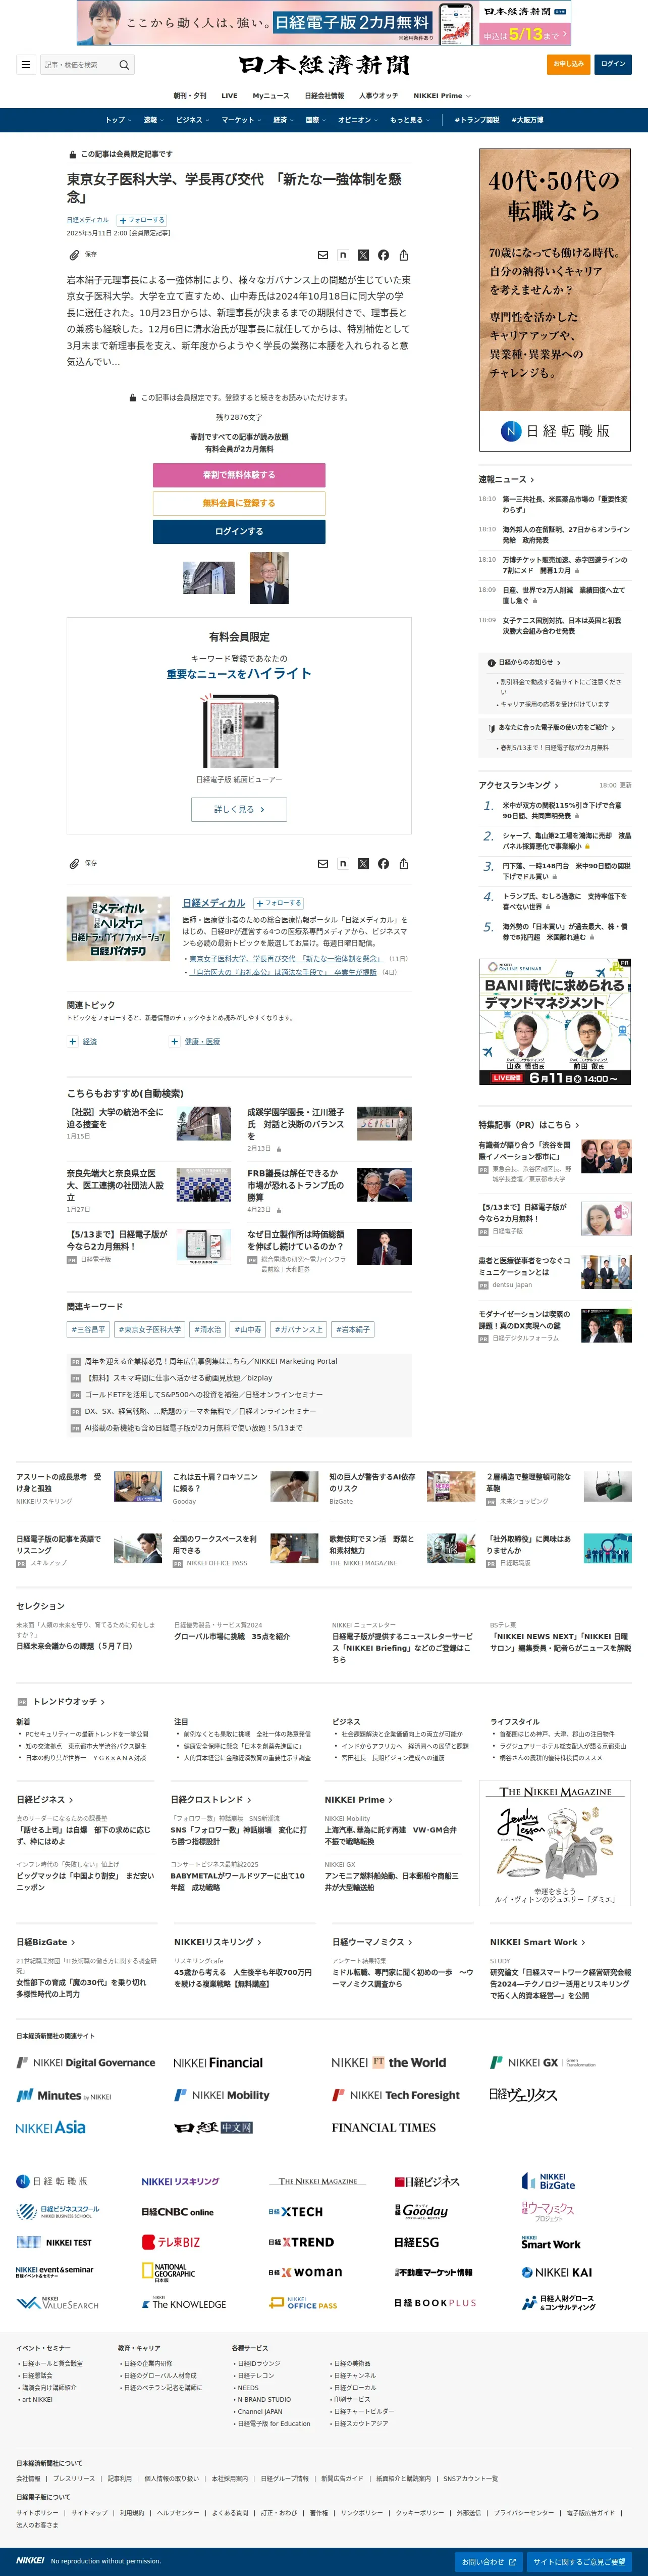Click the note icon above the 日経メディカル box
Image resolution: width=648 pixels, height=2576 pixels.
click(x=343, y=864)
